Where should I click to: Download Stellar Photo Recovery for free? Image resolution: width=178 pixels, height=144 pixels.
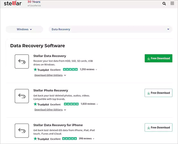(159, 93)
